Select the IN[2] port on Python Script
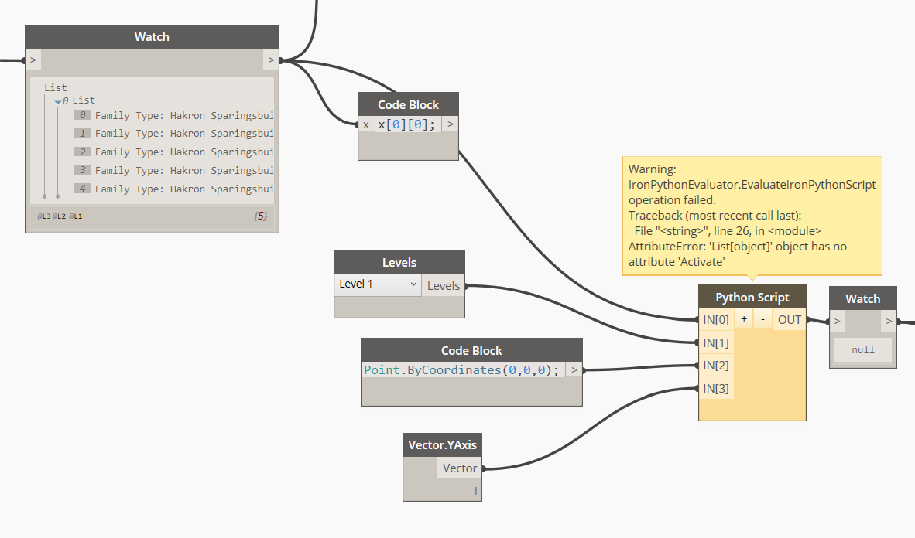 (716, 366)
